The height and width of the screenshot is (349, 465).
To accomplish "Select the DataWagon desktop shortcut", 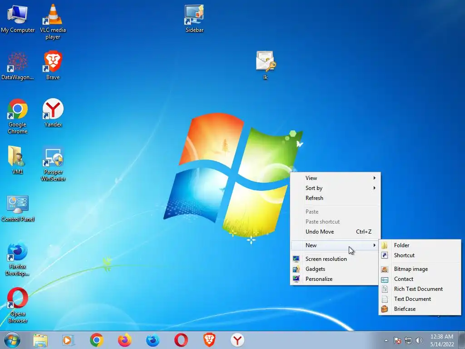I will pyautogui.click(x=18, y=66).
